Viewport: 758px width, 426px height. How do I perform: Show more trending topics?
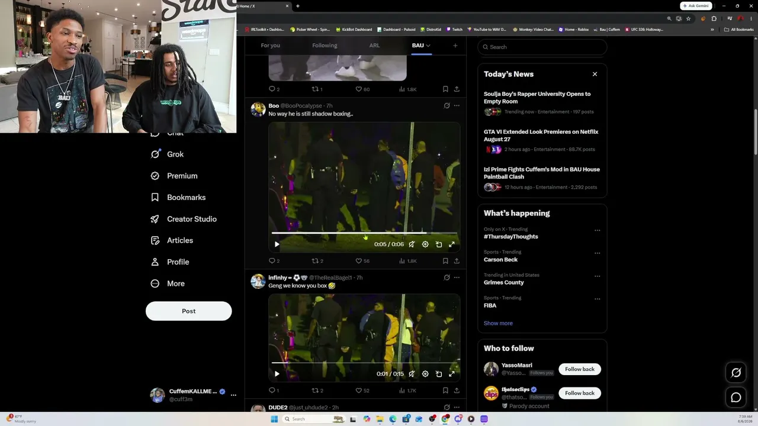tap(498, 324)
